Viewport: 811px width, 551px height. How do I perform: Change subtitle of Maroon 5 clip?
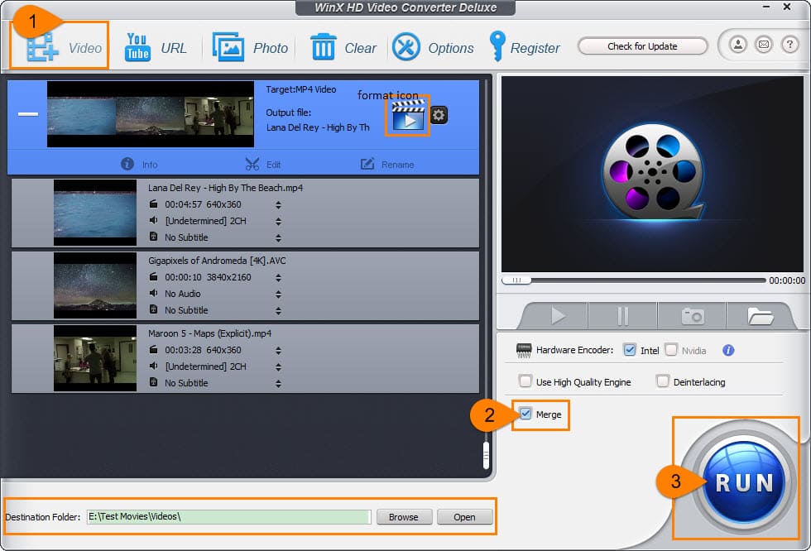click(x=278, y=384)
